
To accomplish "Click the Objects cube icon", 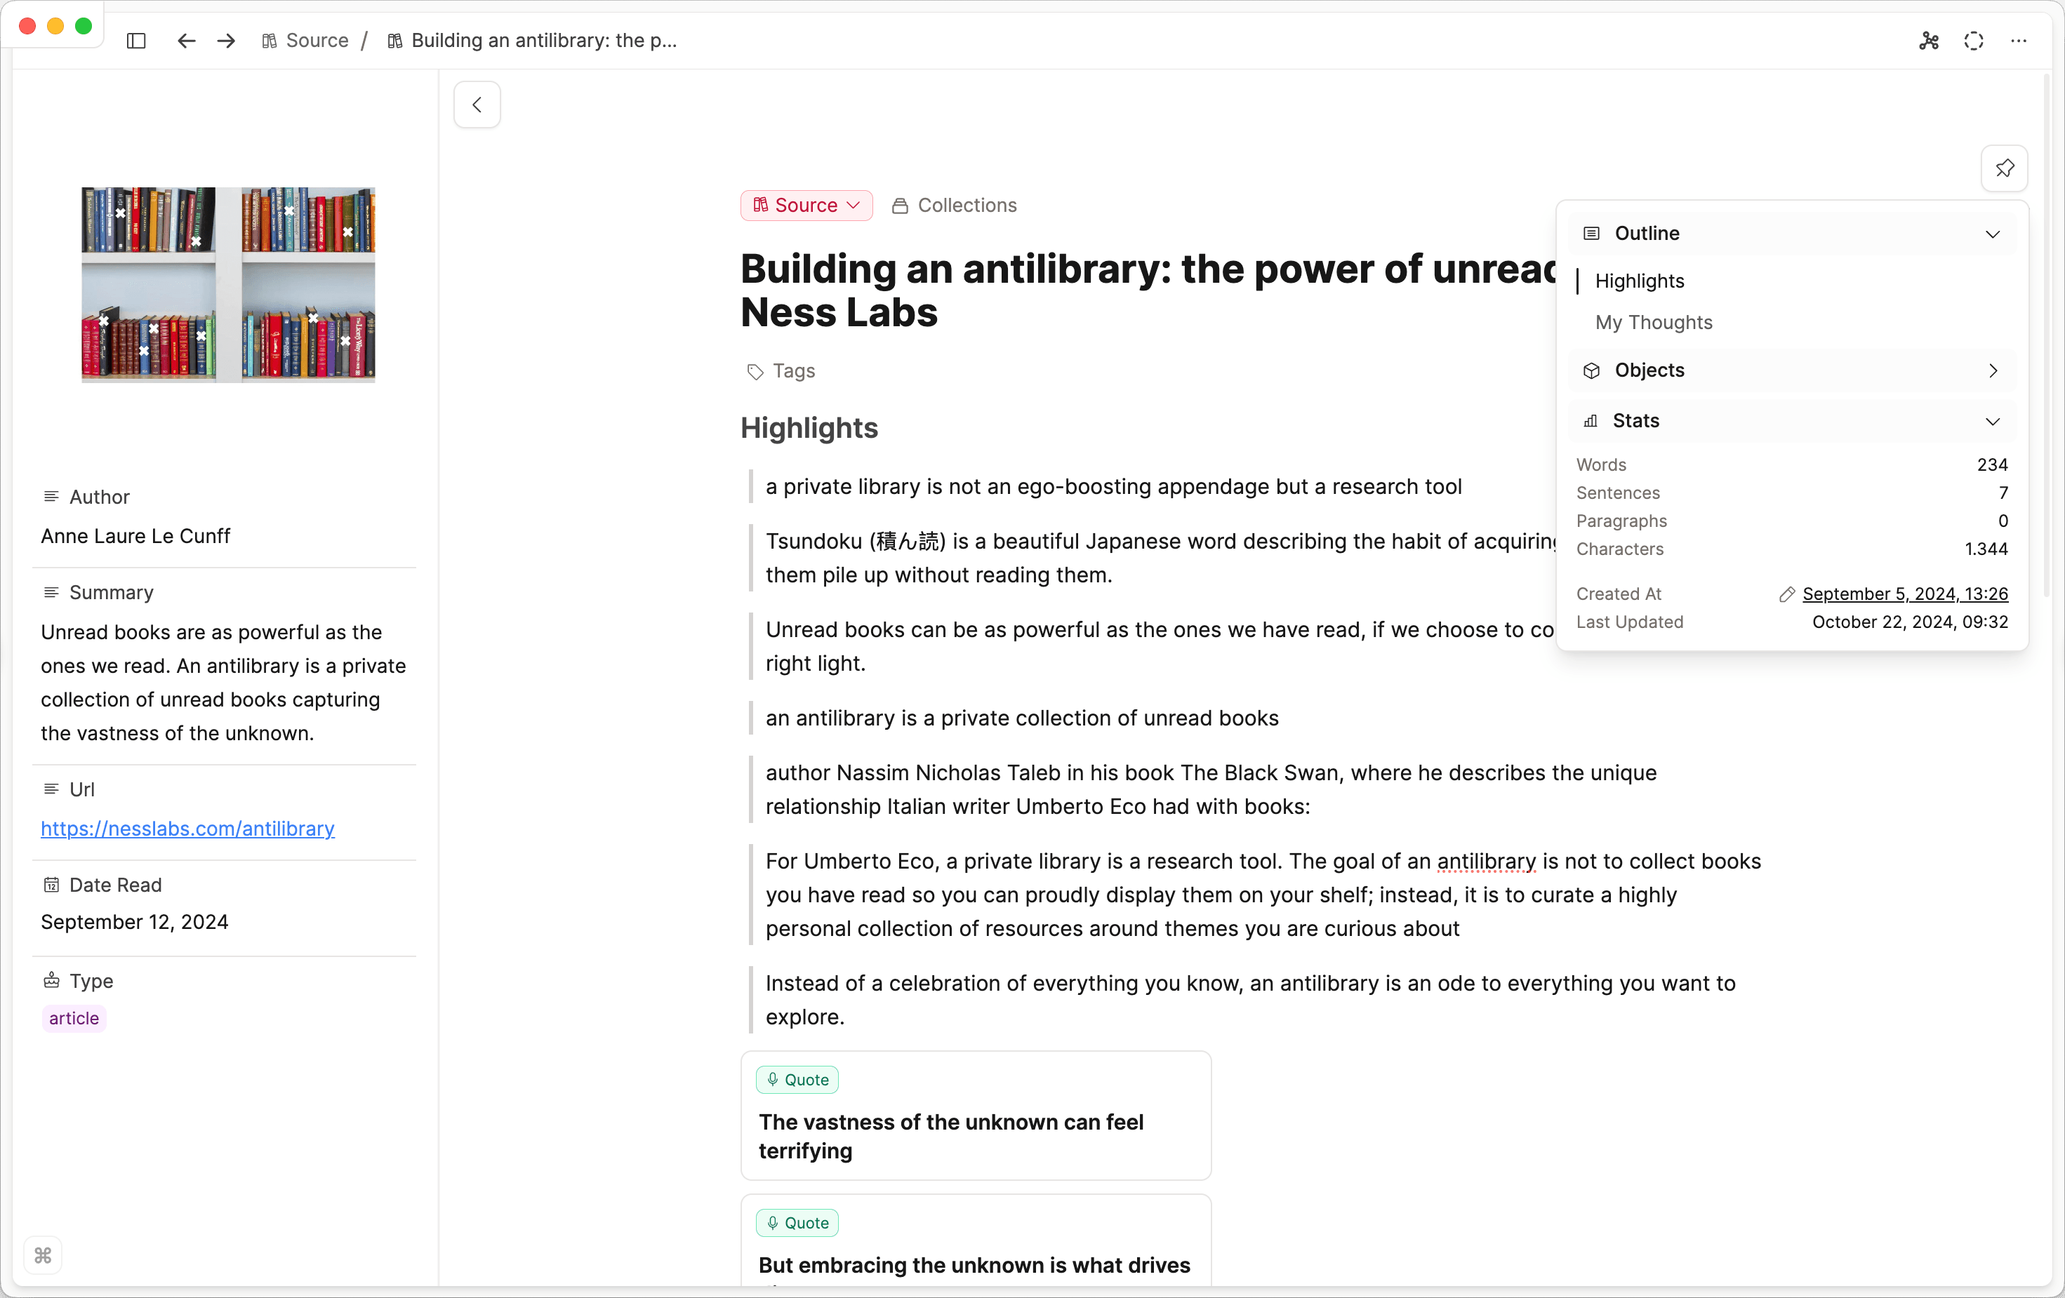I will click(x=1591, y=370).
